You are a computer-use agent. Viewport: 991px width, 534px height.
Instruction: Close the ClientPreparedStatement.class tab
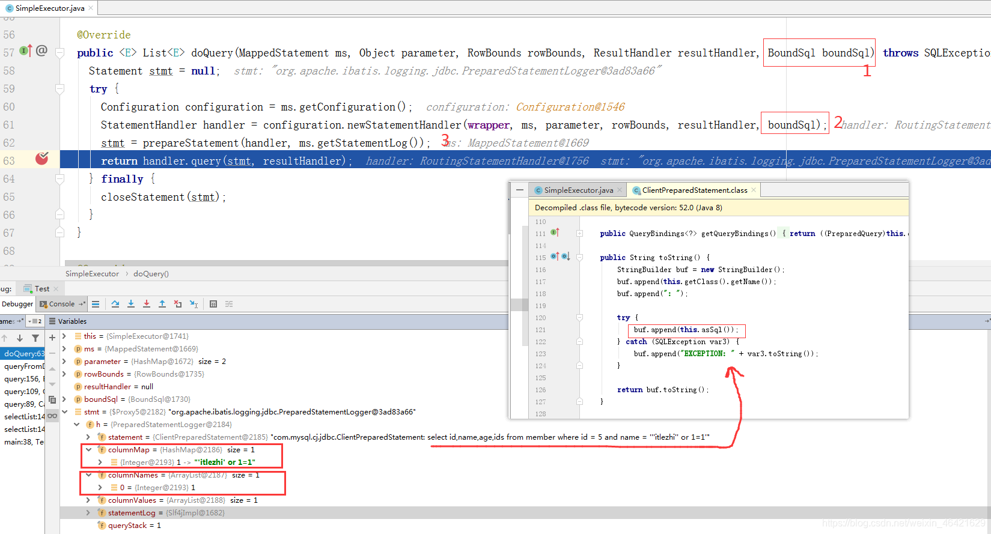(754, 190)
